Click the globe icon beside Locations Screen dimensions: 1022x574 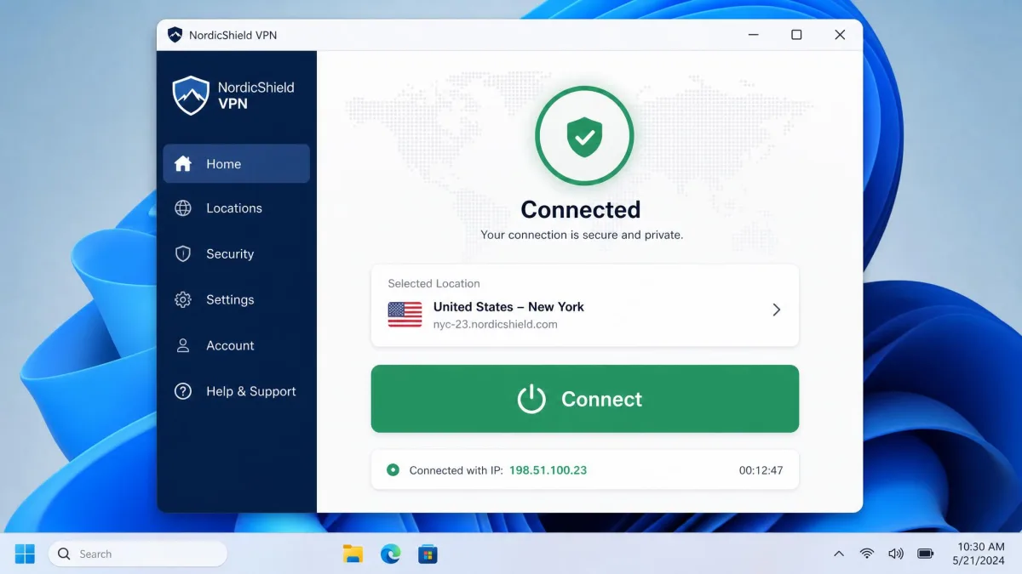[x=183, y=208]
